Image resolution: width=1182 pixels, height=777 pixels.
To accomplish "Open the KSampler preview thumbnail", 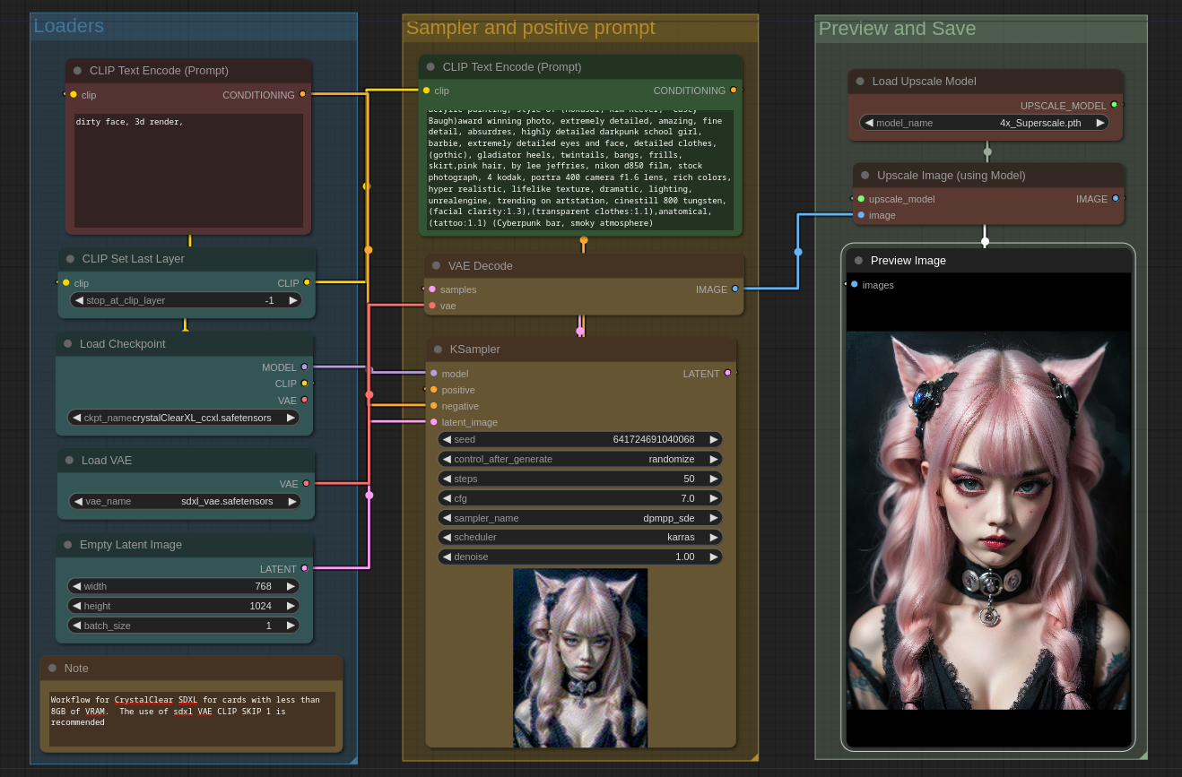I will pyautogui.click(x=580, y=658).
